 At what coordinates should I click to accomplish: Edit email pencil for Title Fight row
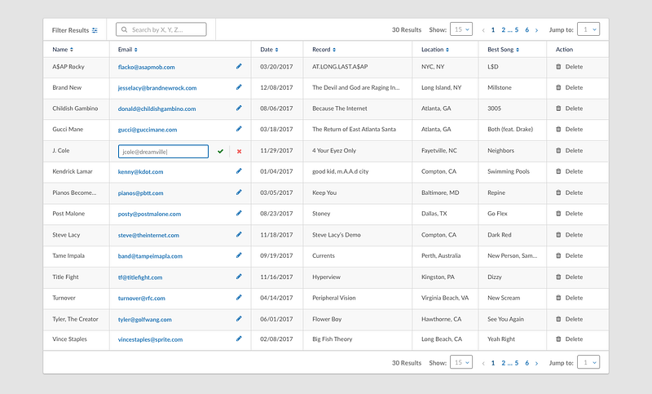[239, 277]
